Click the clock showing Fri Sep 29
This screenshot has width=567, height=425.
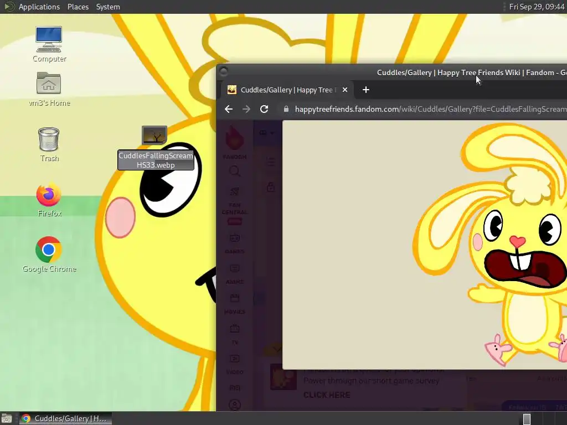537,7
